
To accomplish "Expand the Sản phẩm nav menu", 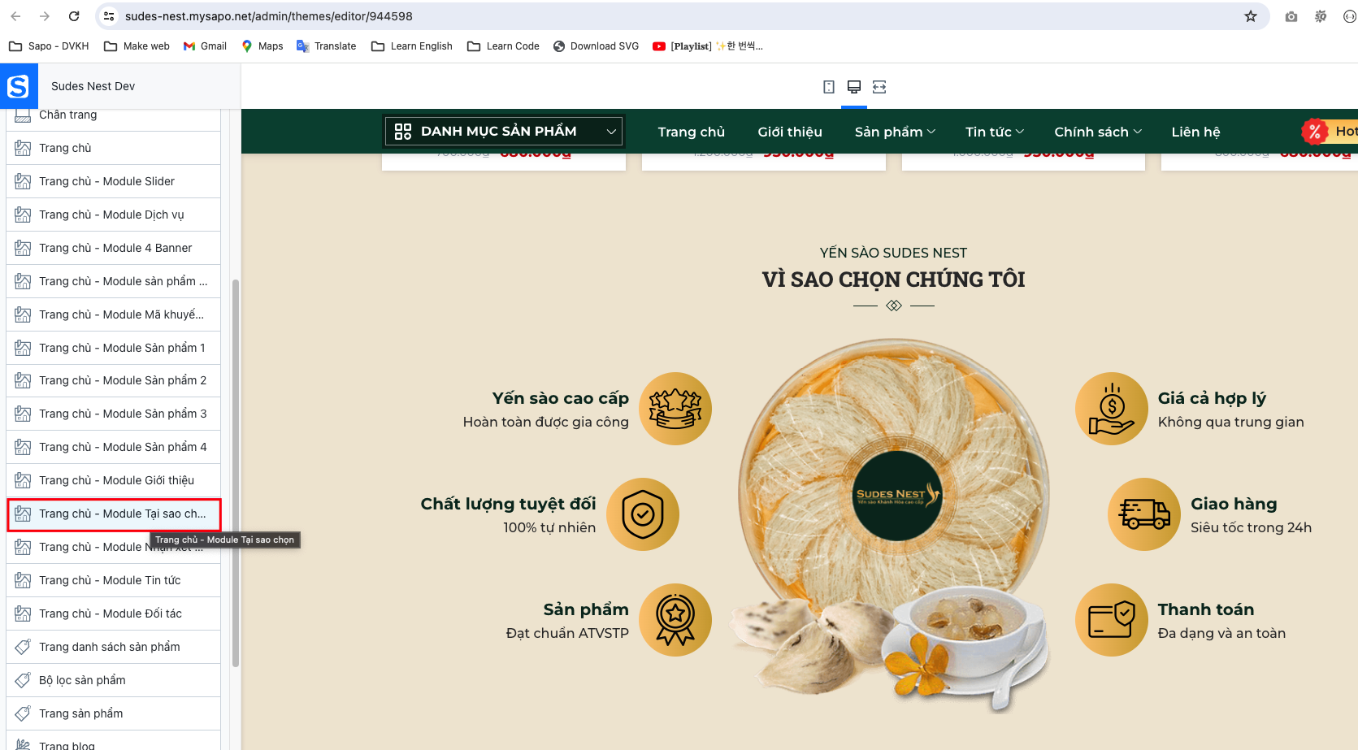I will [x=895, y=132].
